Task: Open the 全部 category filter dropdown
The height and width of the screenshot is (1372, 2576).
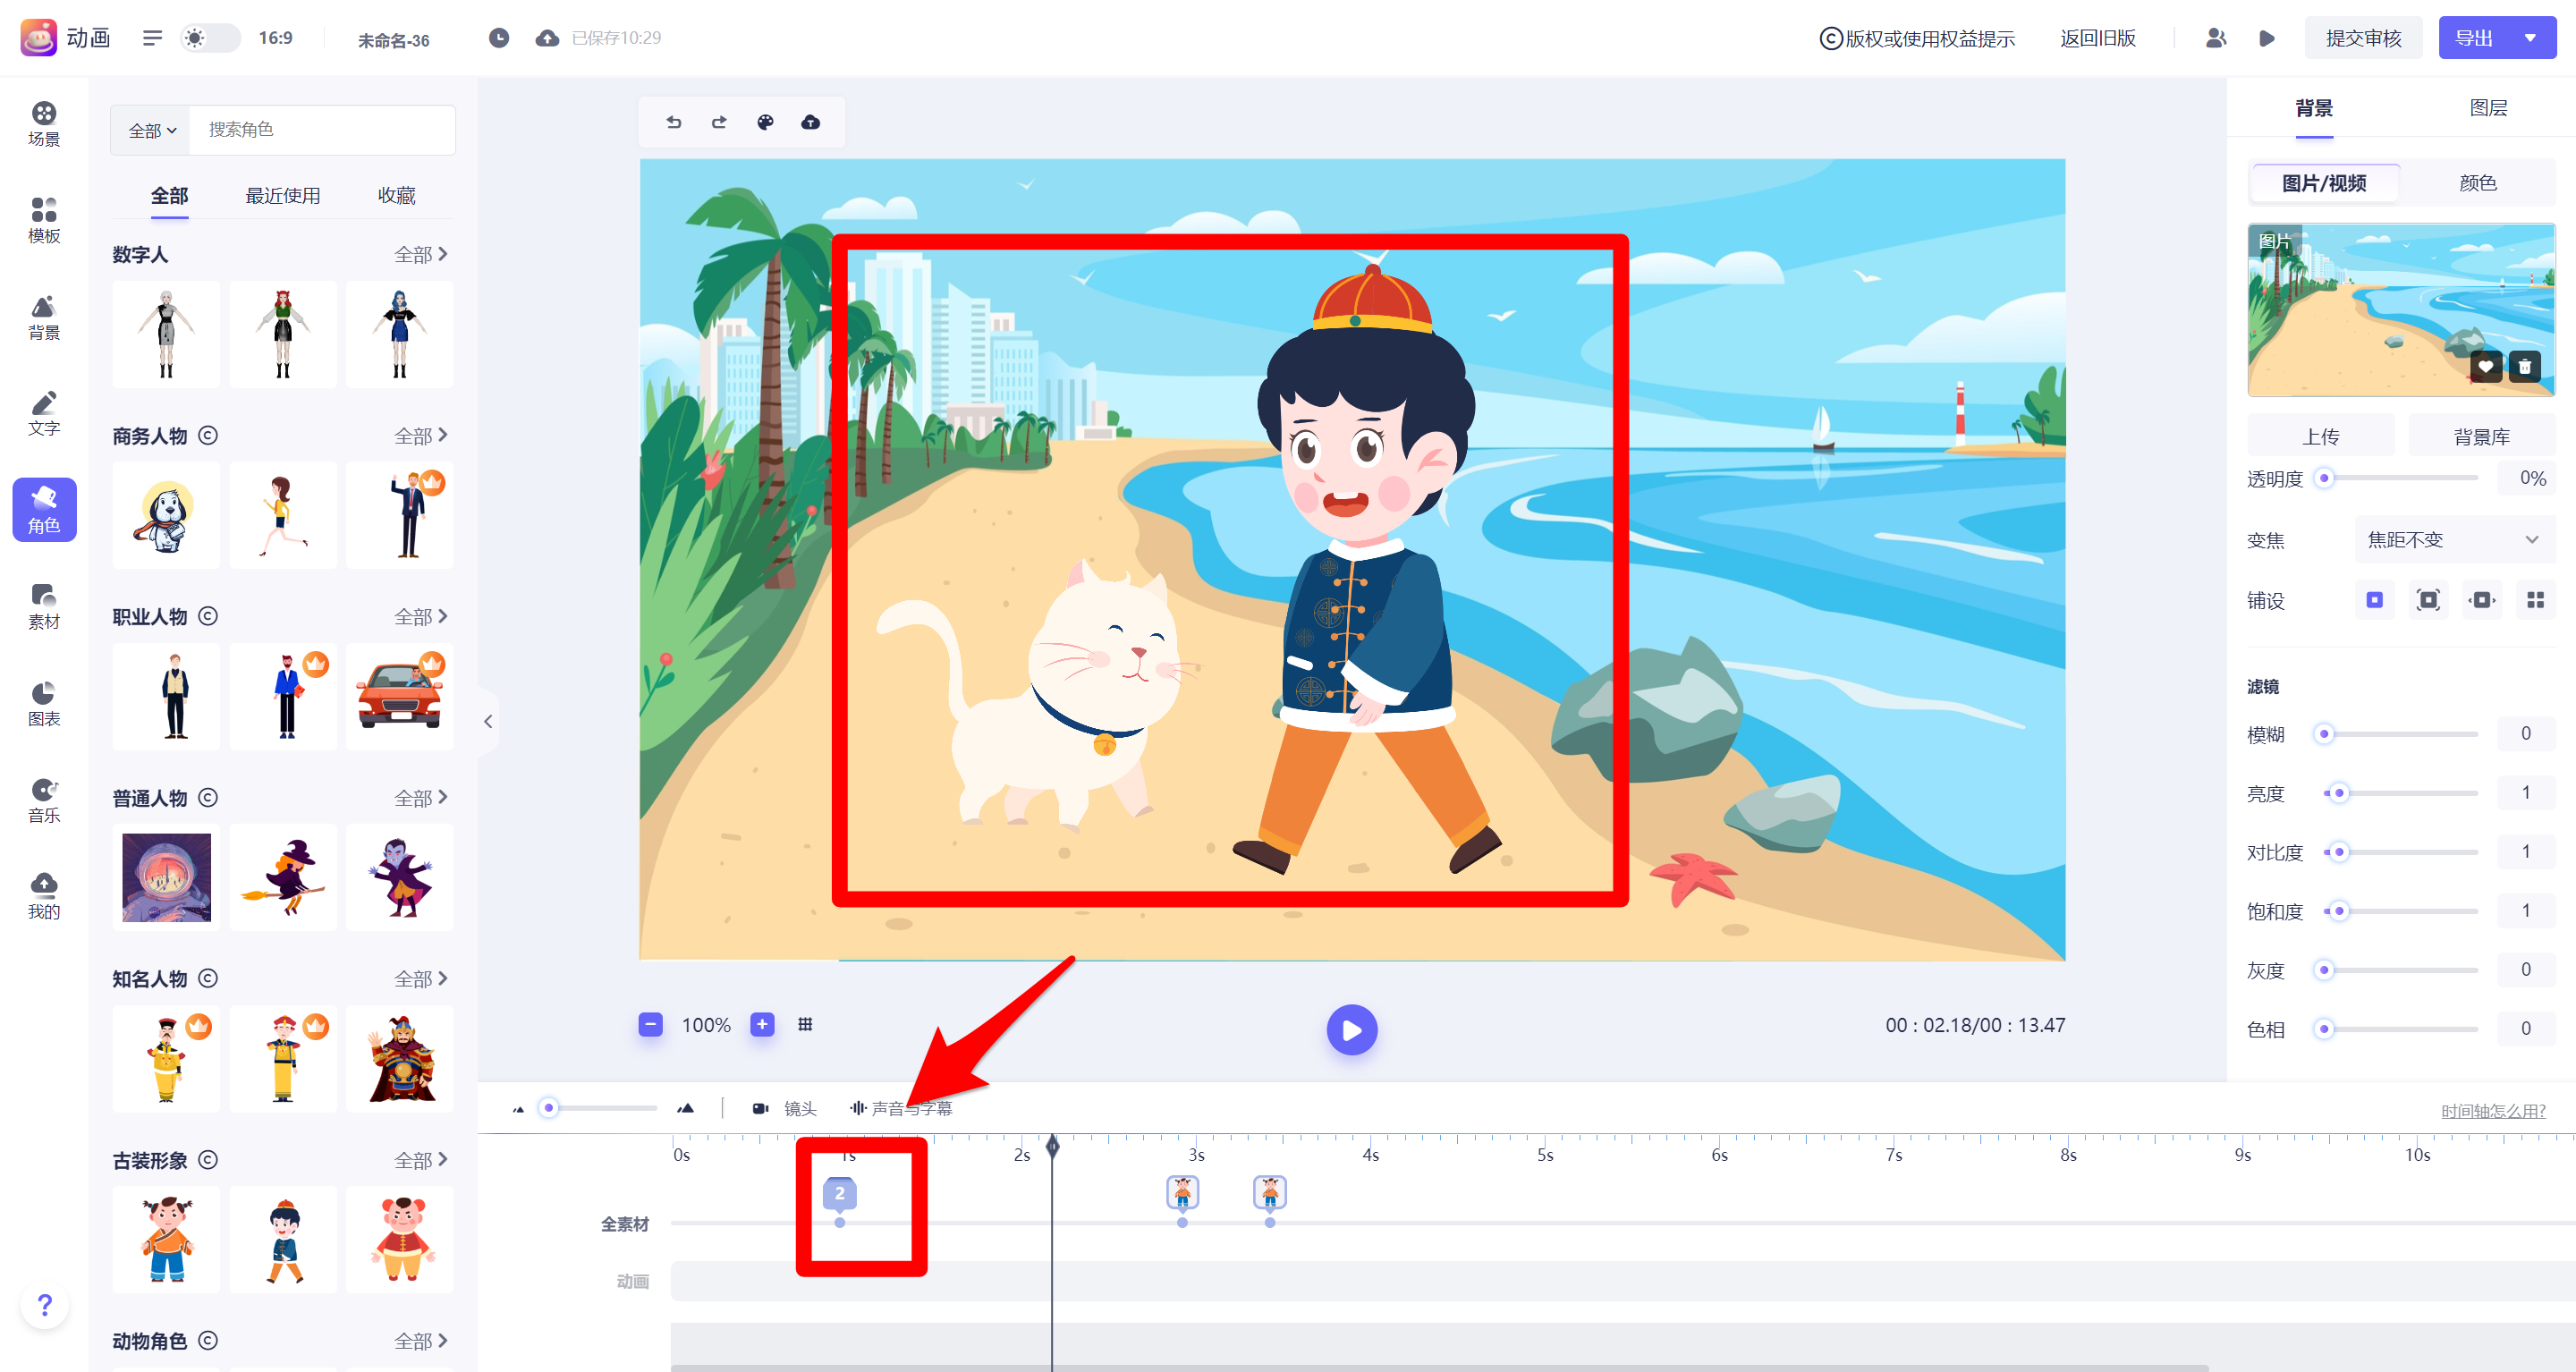Action: 151,130
